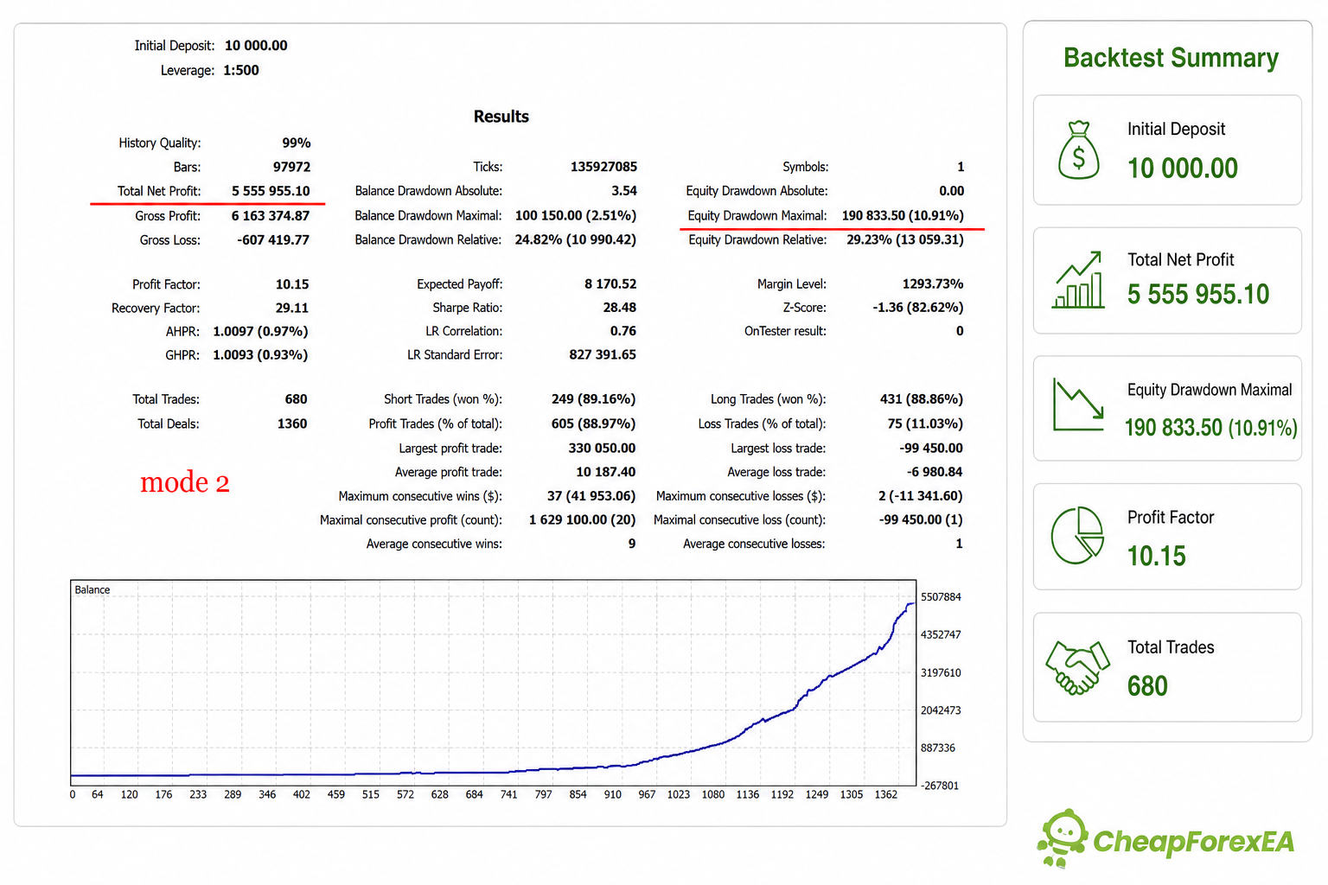The height and width of the screenshot is (885, 1328).
Task: Select the Backtest Summary heading
Action: [1171, 58]
